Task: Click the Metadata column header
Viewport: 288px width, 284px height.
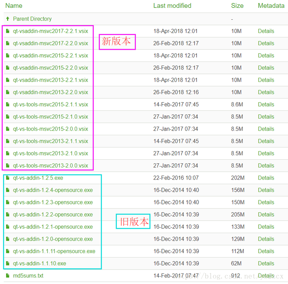Action: [x=271, y=6]
